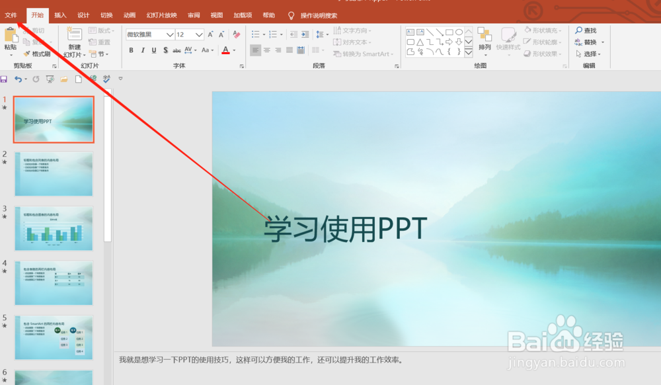This screenshot has height=385, width=661.
Task: Click the Replace (替换) icon
Action: (587, 41)
